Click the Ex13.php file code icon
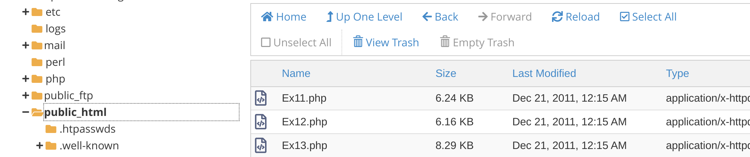This screenshot has width=750, height=157. (x=261, y=146)
